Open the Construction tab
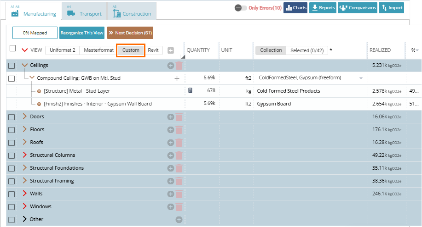This screenshot has width=422, height=227. [132, 11]
